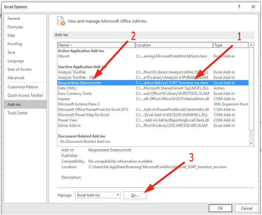Sort list by Location column header
Image resolution: width=262 pixels, height=215 pixels.
174,45
